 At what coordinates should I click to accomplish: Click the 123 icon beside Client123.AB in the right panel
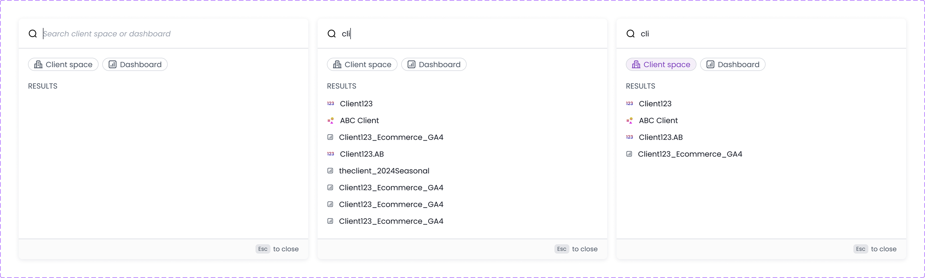[629, 137]
